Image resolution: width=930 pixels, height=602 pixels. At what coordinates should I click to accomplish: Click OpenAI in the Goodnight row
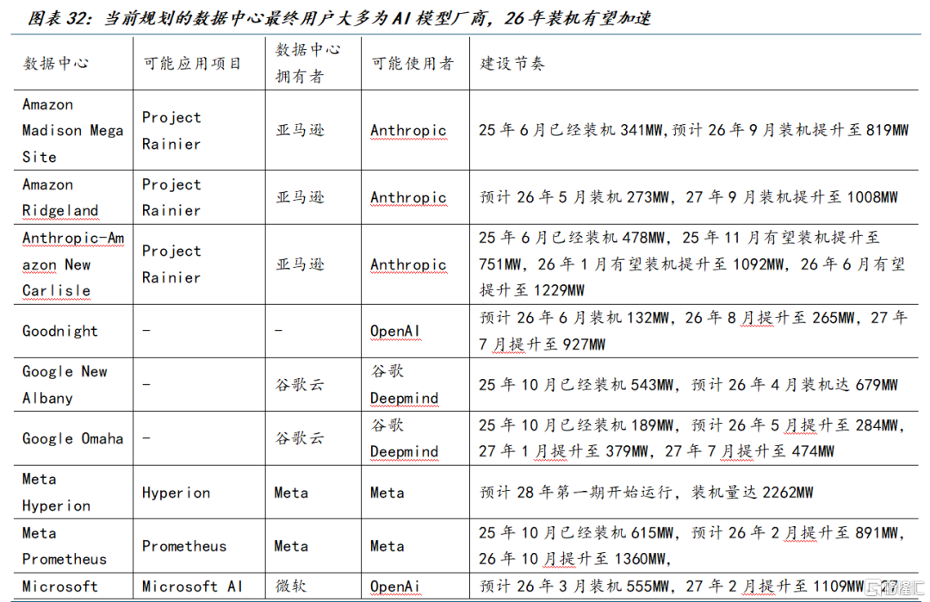[x=397, y=332]
